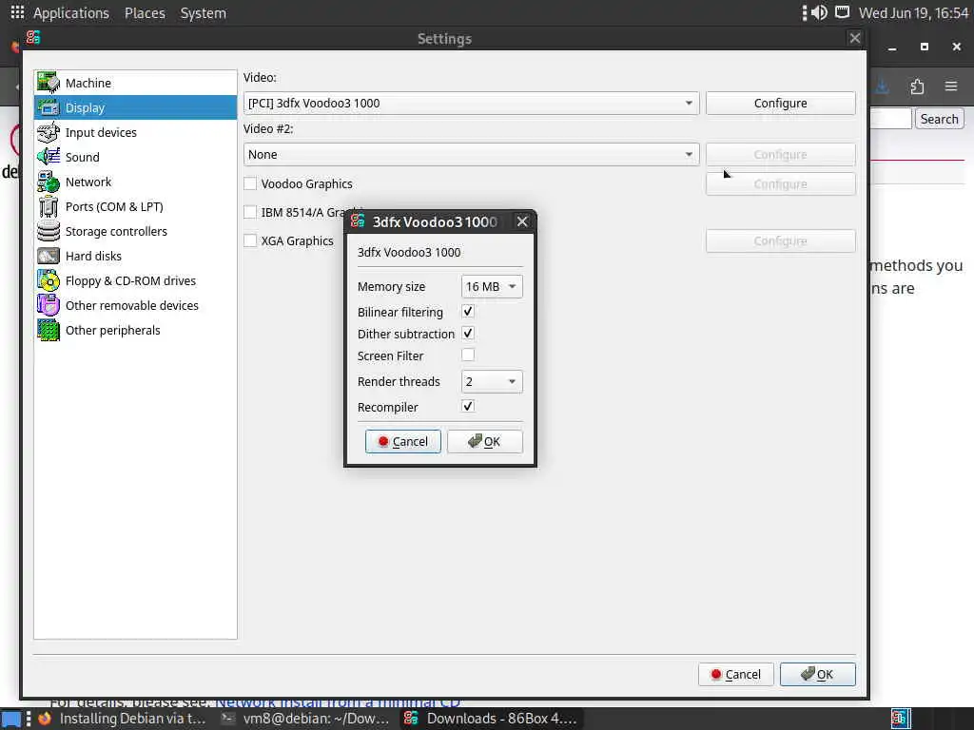Open Input devices settings icon

coord(48,132)
